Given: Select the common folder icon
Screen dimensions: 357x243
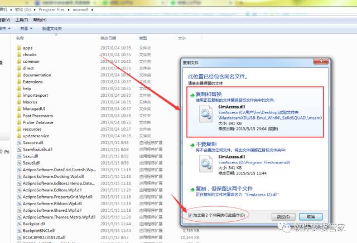Looking at the screenshot, I should (x=19, y=62).
